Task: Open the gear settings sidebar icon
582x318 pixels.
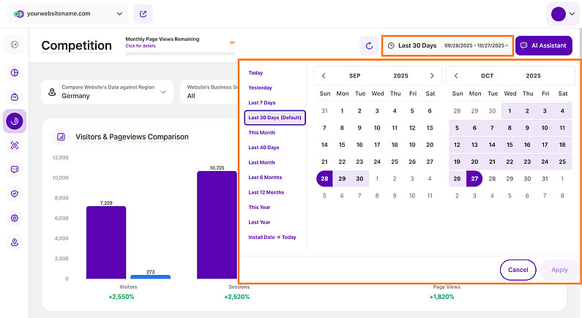Action: click(15, 218)
